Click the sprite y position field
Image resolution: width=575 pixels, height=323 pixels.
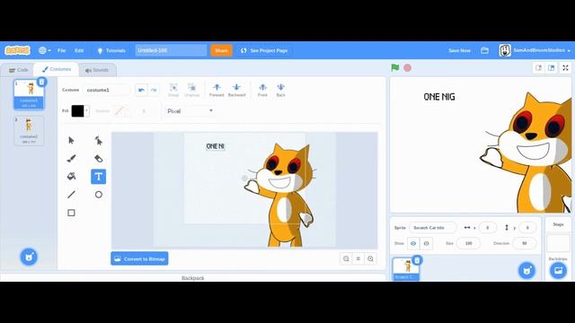527,228
